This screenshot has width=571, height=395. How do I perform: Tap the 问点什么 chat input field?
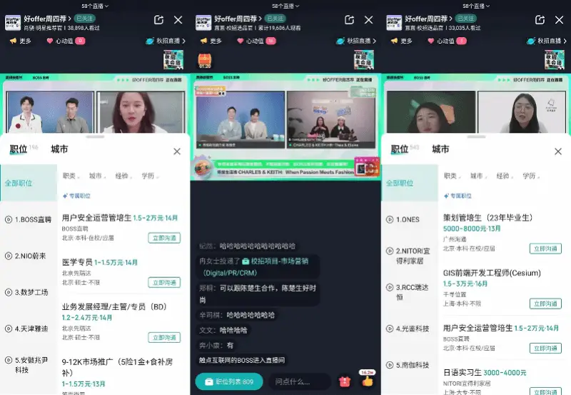[299, 381]
